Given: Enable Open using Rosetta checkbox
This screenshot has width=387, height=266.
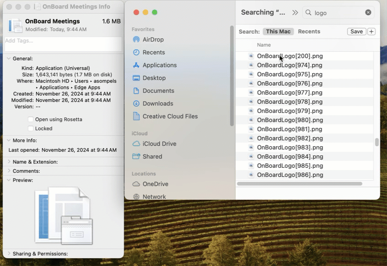Looking at the screenshot, I should pyautogui.click(x=31, y=119).
